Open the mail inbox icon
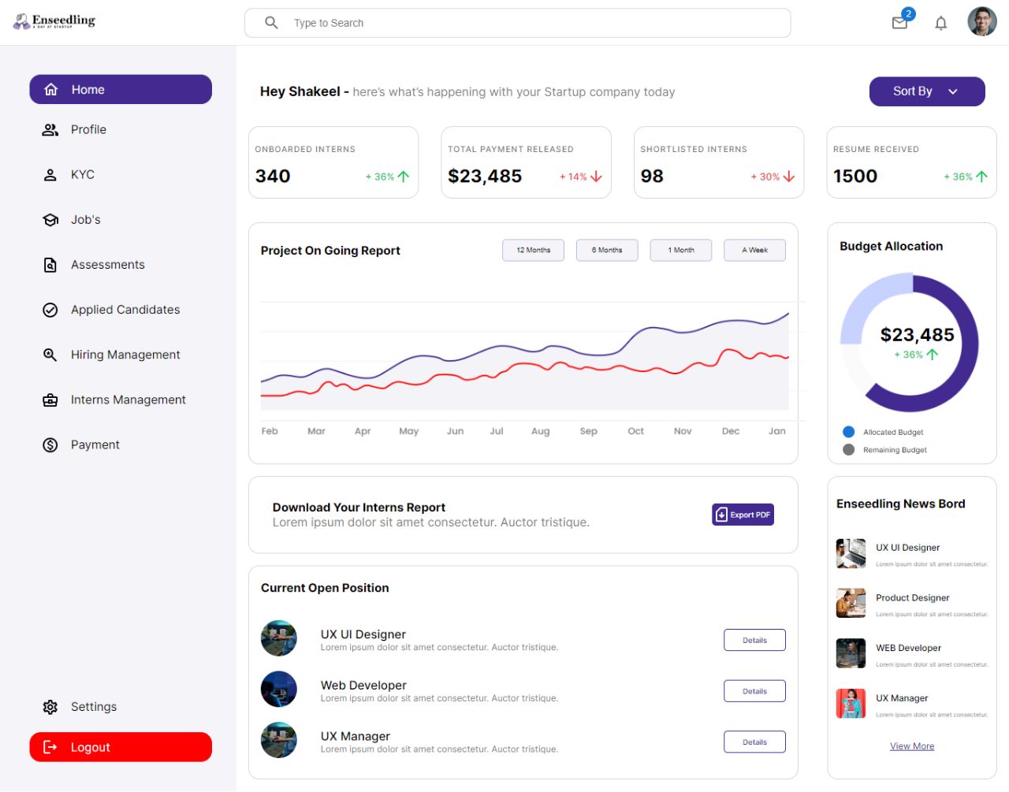Screen dimensions: 1009x792 (899, 24)
